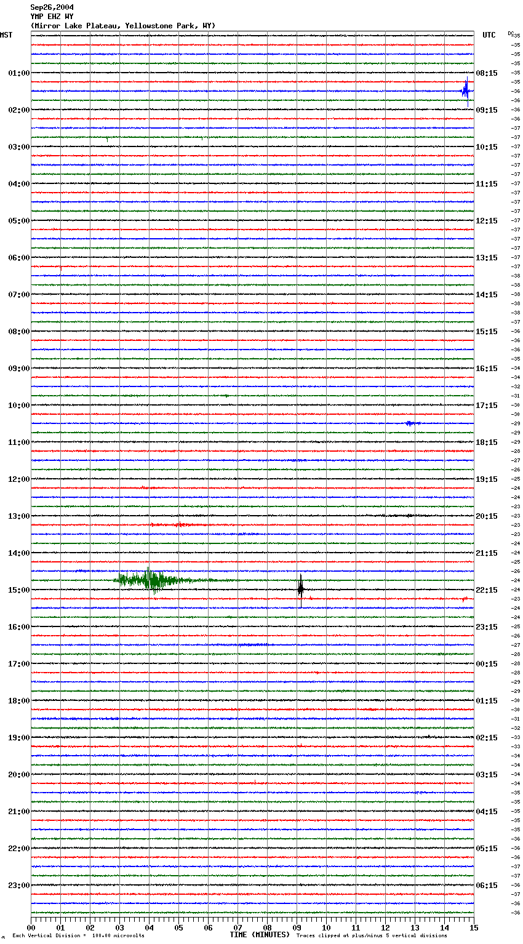This screenshot has height=944, width=523.
Task: Click the 00:15 UTC time label
Action: (487, 664)
